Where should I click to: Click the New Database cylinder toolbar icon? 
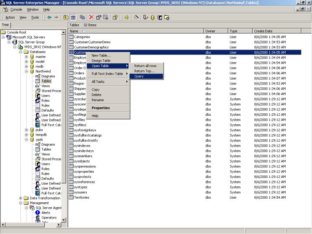tap(154, 17)
